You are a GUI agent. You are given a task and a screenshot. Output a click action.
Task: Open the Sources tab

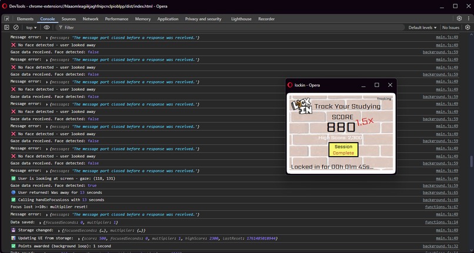(69, 19)
